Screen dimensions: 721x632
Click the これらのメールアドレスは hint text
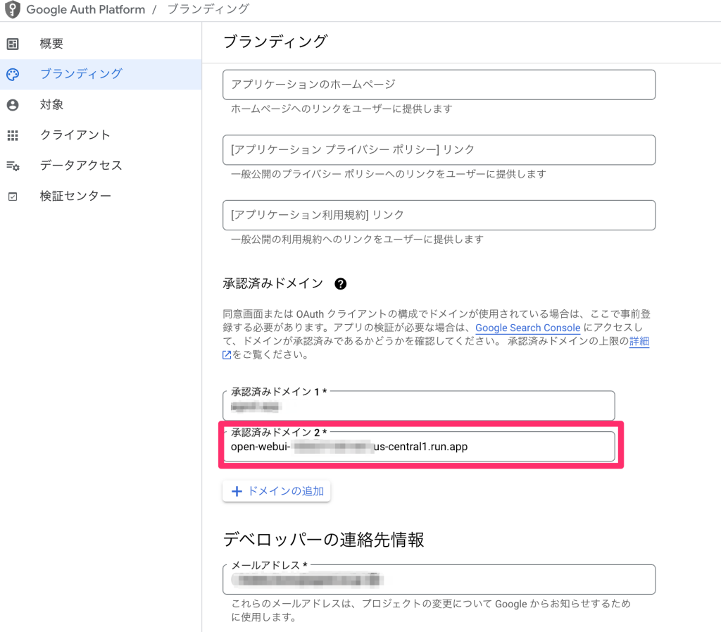431,610
